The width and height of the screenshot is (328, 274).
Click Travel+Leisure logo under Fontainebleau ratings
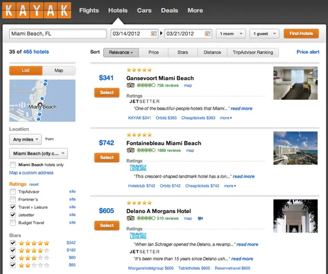(138, 168)
